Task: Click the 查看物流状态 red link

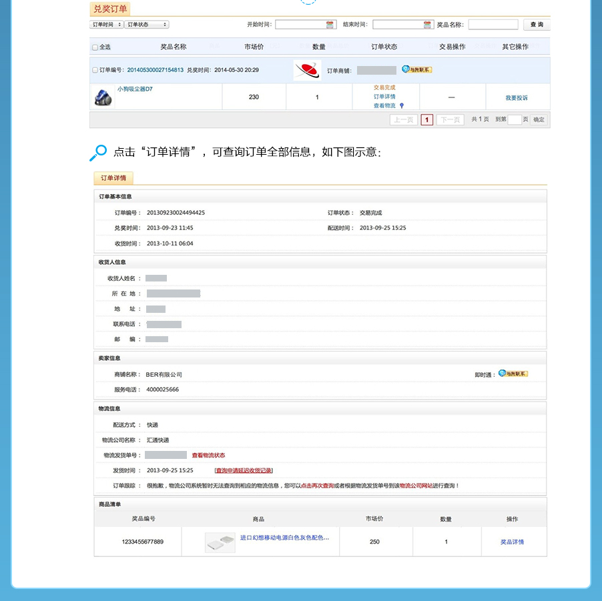Action: pos(208,456)
